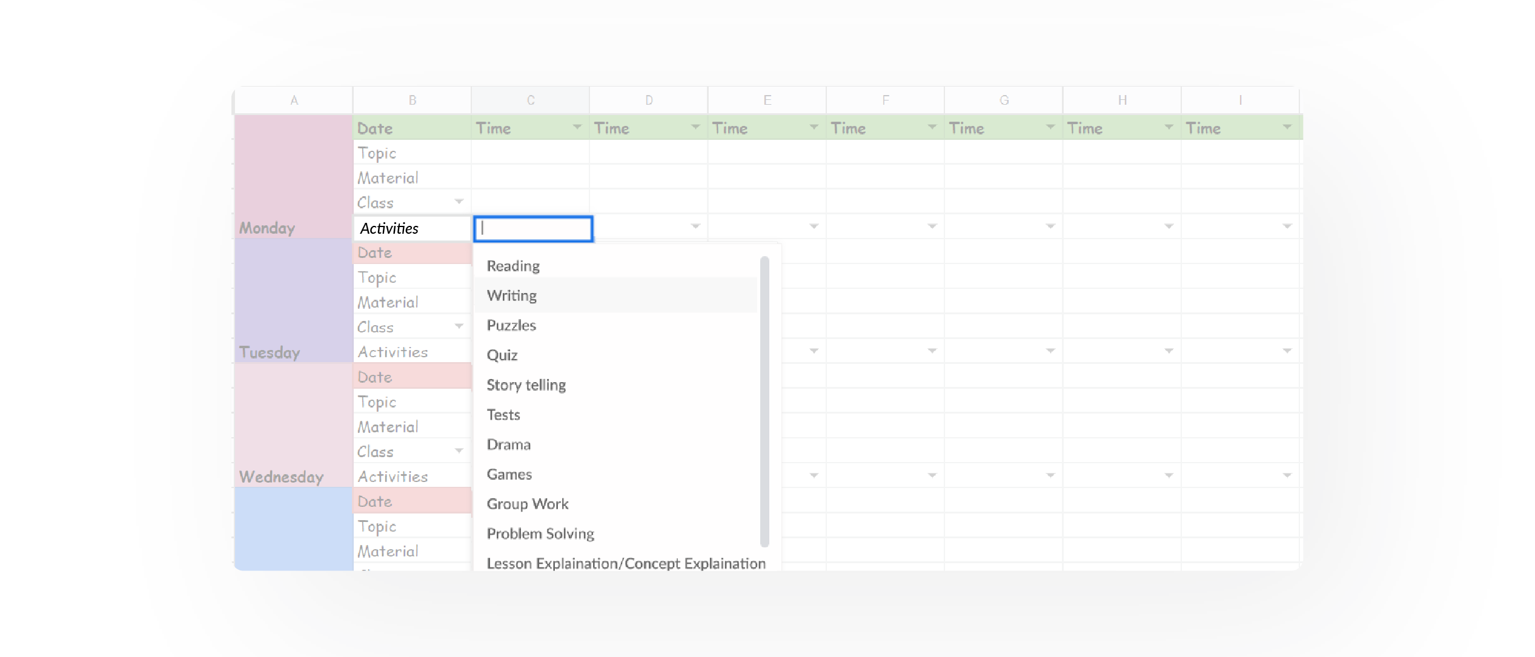This screenshot has width=1535, height=657.
Task: Open Wednesday Activities dropdown in column E
Action: coord(814,475)
